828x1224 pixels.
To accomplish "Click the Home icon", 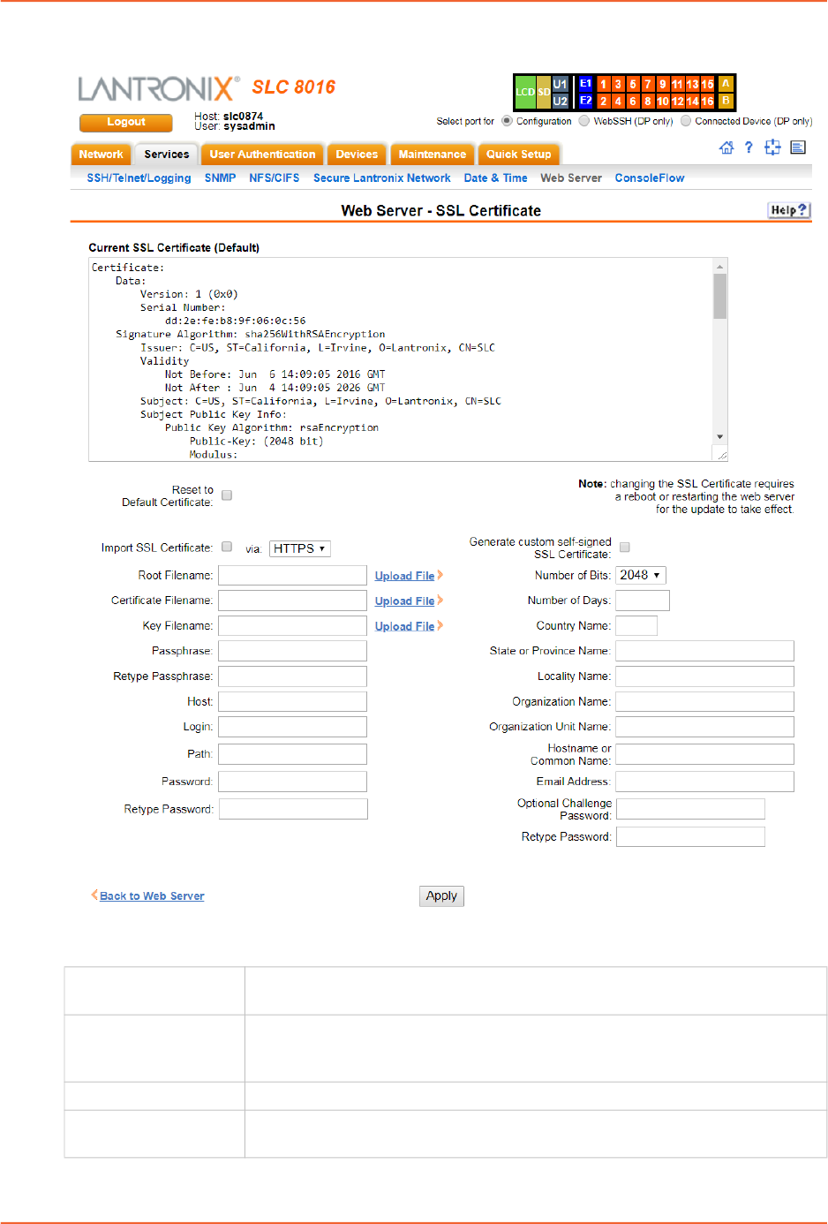I will coord(726,147).
